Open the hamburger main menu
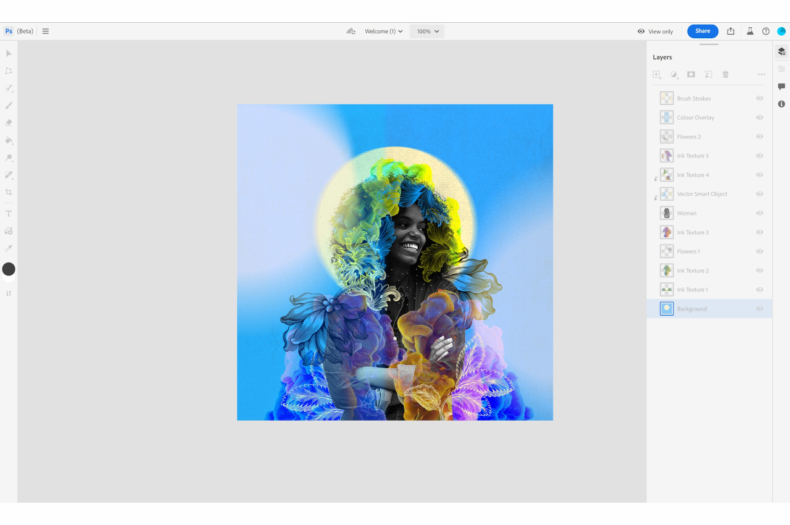The width and height of the screenshot is (790, 525). 46,31
